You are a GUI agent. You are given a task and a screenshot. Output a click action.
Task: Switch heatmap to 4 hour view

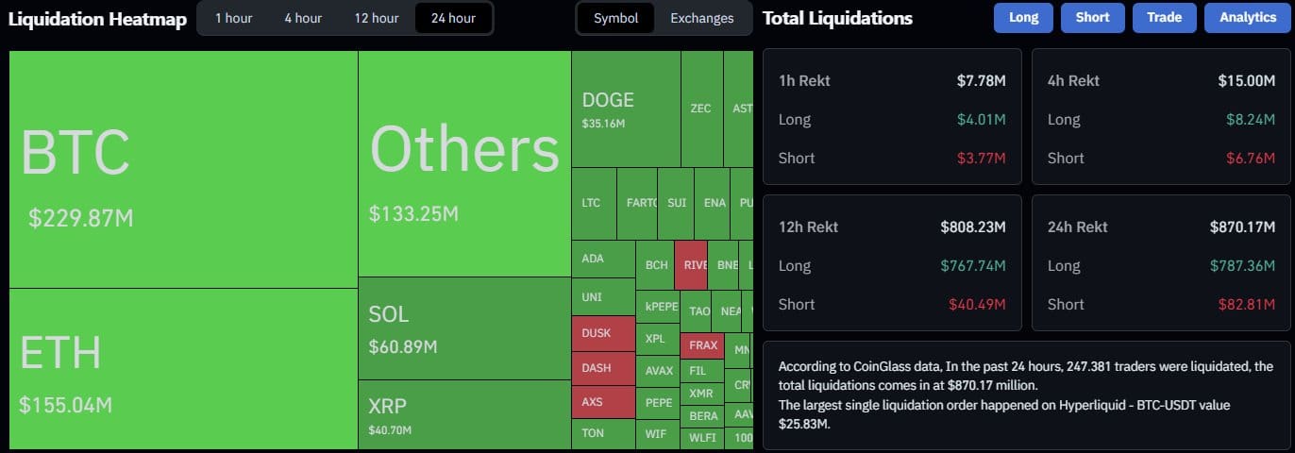pyautogui.click(x=303, y=18)
